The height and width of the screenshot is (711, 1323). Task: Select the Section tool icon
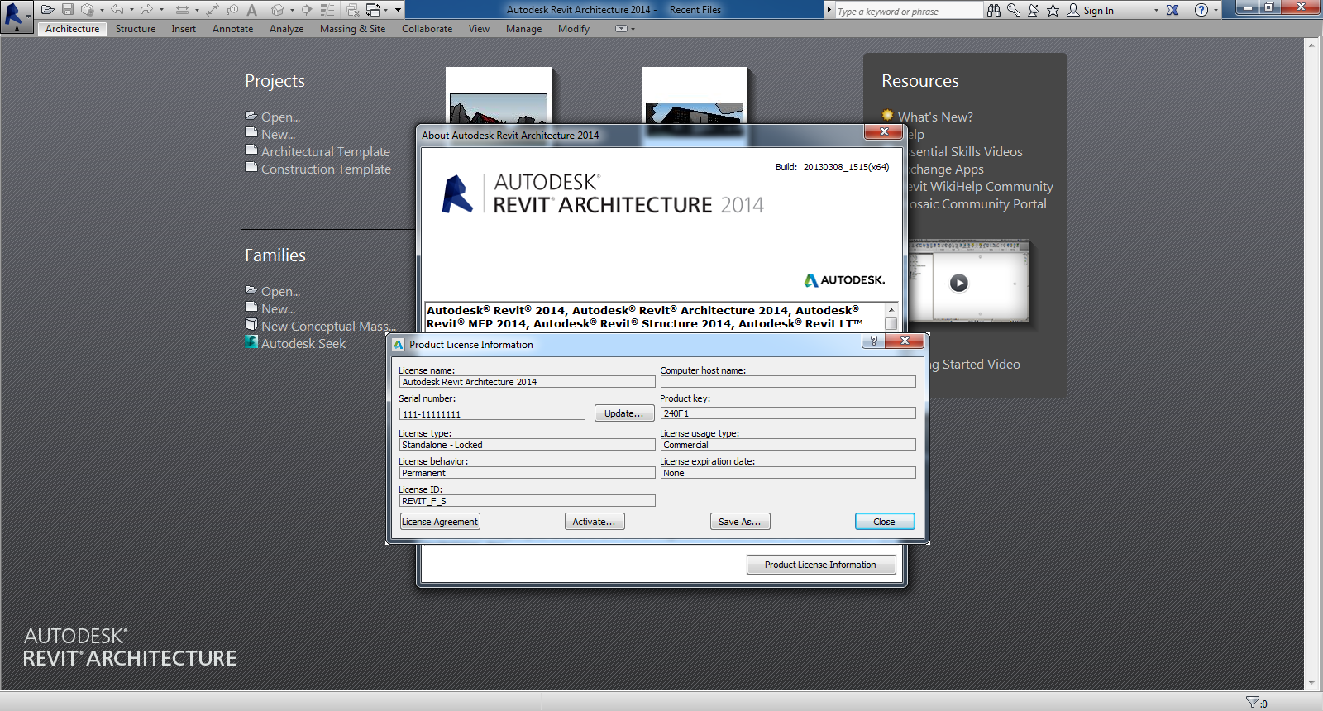tap(307, 10)
